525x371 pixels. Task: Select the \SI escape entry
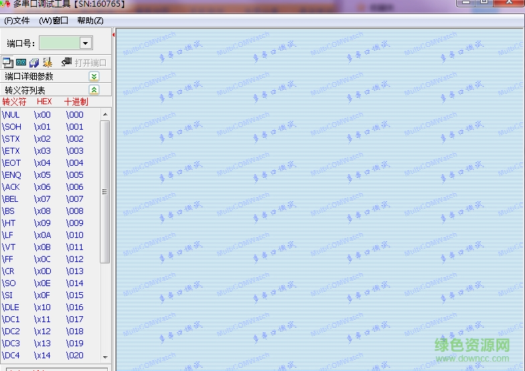7,295
